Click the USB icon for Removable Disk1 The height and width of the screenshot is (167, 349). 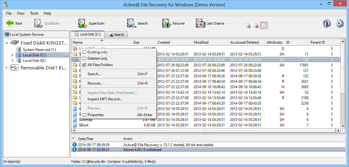[15, 68]
